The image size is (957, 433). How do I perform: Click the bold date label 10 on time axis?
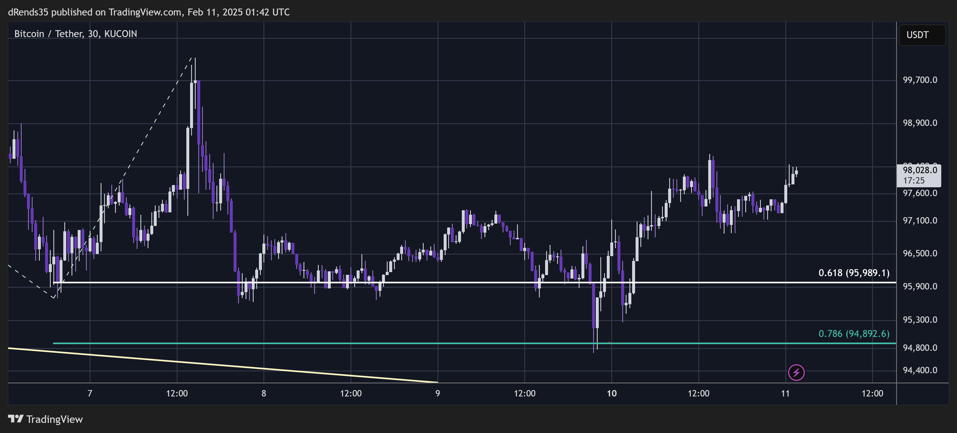click(612, 394)
